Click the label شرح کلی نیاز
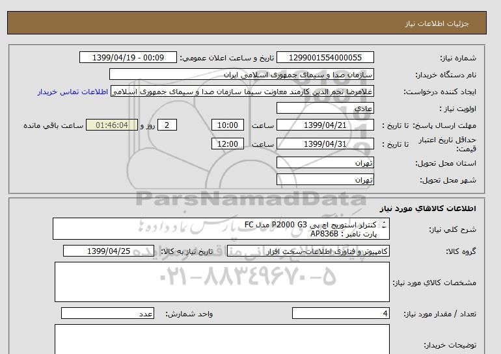The width and height of the screenshot is (501, 354). tap(452, 229)
